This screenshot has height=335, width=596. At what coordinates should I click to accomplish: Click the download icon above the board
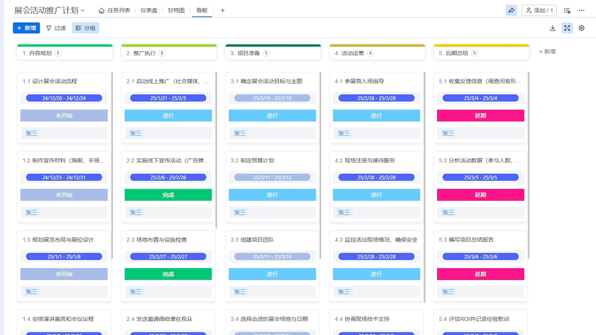(x=552, y=28)
